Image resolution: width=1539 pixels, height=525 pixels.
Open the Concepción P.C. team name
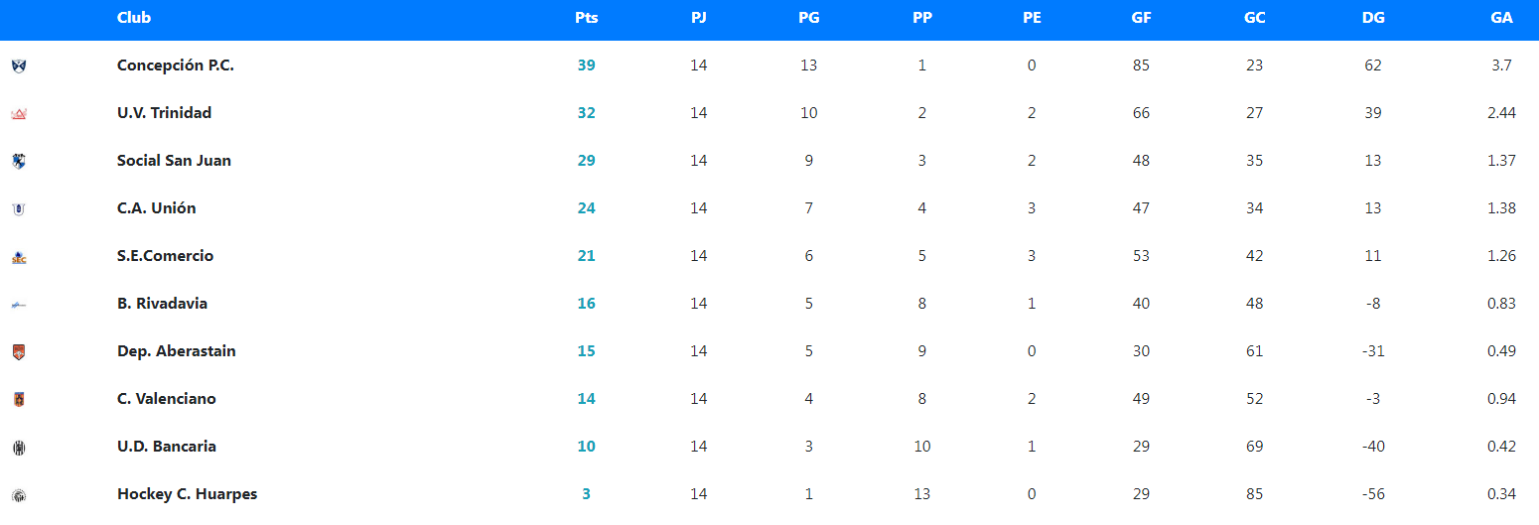point(175,66)
